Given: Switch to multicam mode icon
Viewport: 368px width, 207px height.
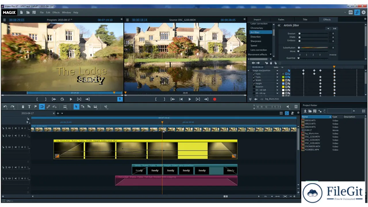Looking at the screenshot, I should (293, 113).
